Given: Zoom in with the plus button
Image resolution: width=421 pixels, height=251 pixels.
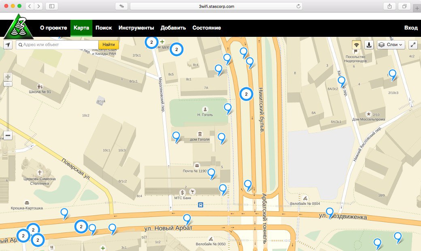Looking at the screenshot, I should click(x=8, y=77).
